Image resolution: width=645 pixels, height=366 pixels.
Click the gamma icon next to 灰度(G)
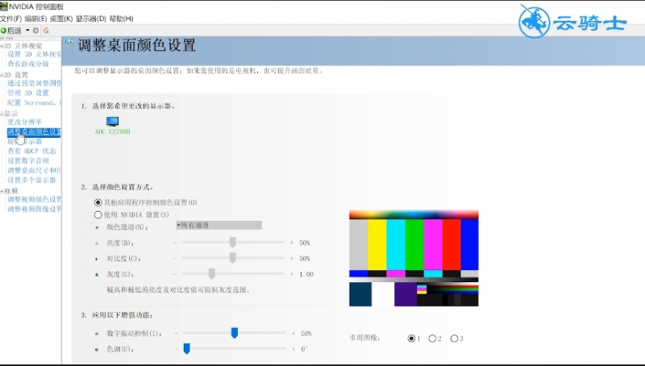click(97, 274)
